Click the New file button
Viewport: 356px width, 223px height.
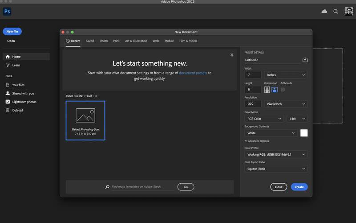tap(12, 31)
